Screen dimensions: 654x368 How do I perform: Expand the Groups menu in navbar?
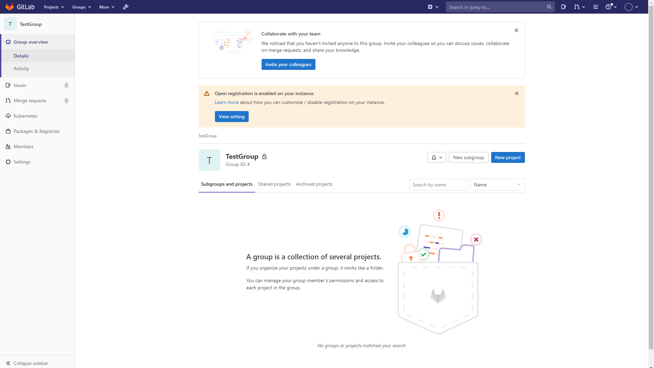(x=81, y=7)
